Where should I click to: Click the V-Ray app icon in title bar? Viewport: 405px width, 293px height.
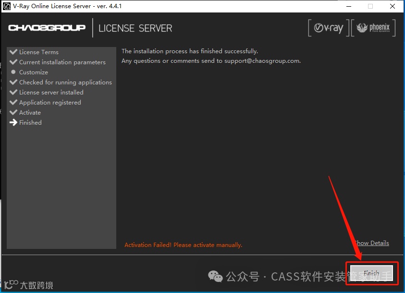(x=6, y=6)
